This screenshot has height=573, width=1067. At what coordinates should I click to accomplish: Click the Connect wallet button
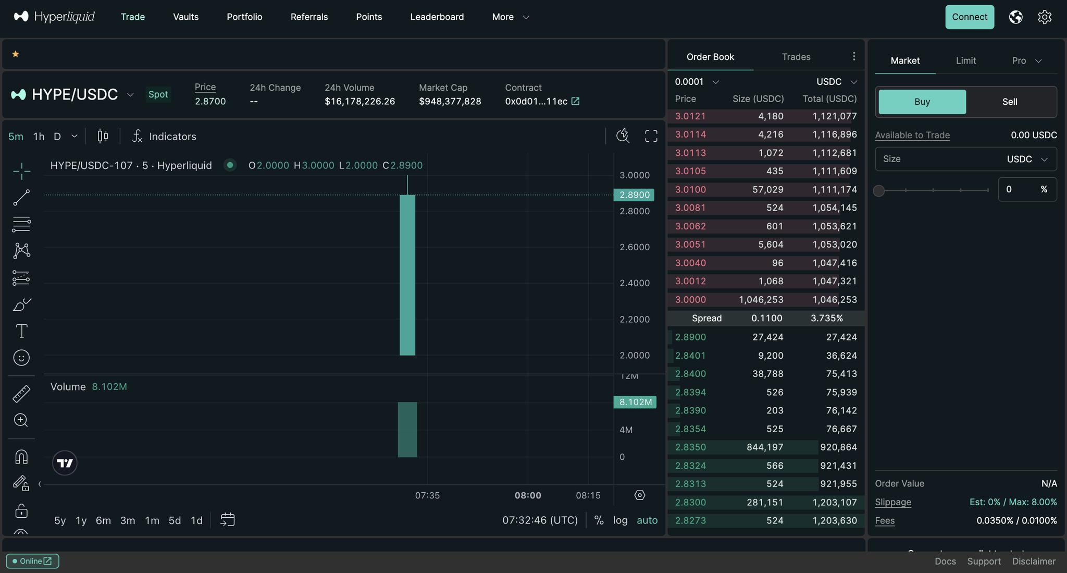tap(970, 17)
